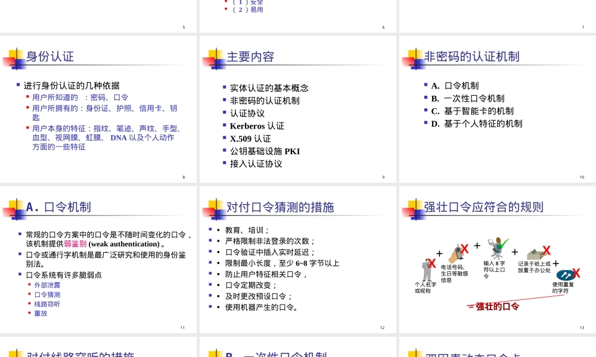
Task: Click the sub-bullet 线路窃听
Action: 47,304
